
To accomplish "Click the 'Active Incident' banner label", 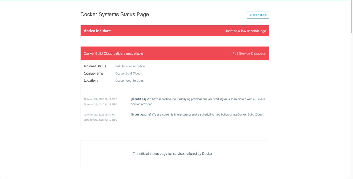I will (x=97, y=31).
